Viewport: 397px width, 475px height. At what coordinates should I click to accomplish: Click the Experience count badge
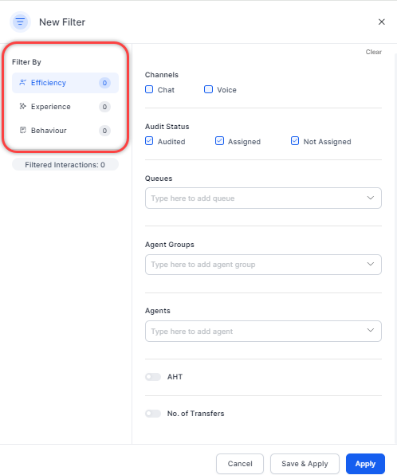(x=104, y=107)
